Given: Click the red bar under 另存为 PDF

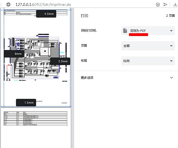Looking at the screenshot, I should coord(138,35).
